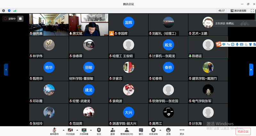This screenshot has height=136, width=256.
Task: Go to next page of participants
Action: tap(251, 69)
